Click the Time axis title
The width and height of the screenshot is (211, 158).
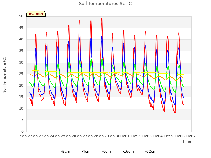click(x=187, y=141)
